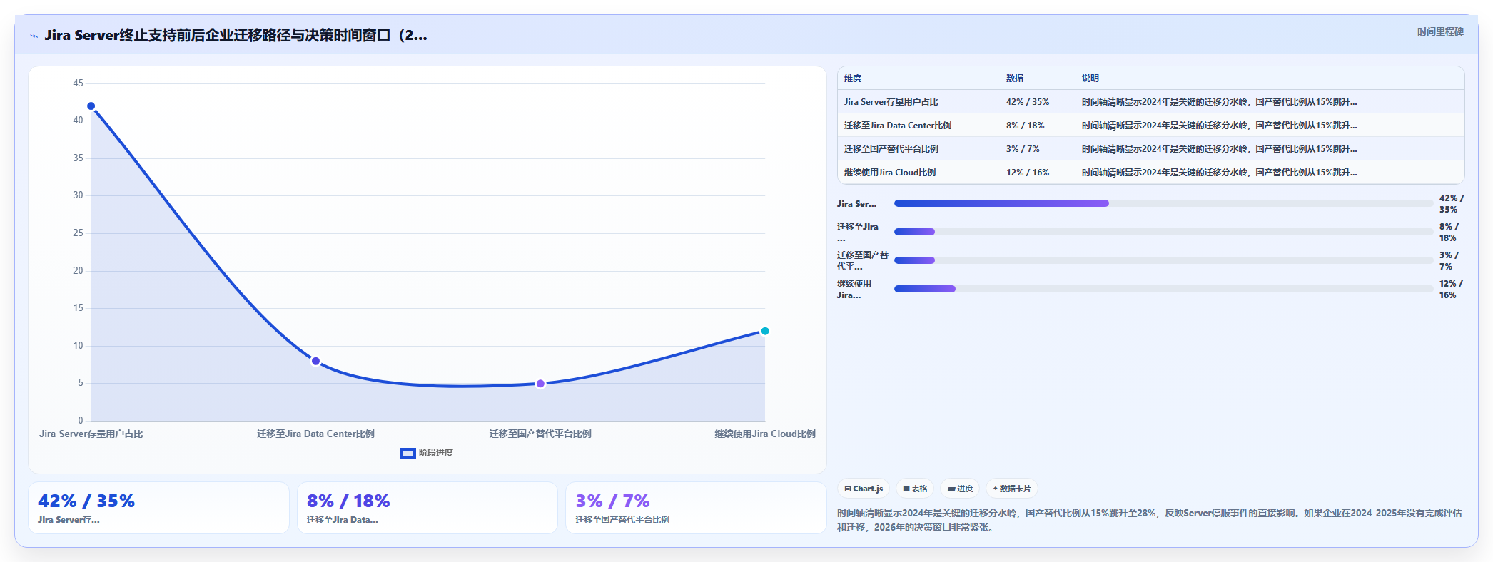Click the 迁移至Jira progress bar
The height and width of the screenshot is (562, 1493).
pyautogui.click(x=1163, y=232)
